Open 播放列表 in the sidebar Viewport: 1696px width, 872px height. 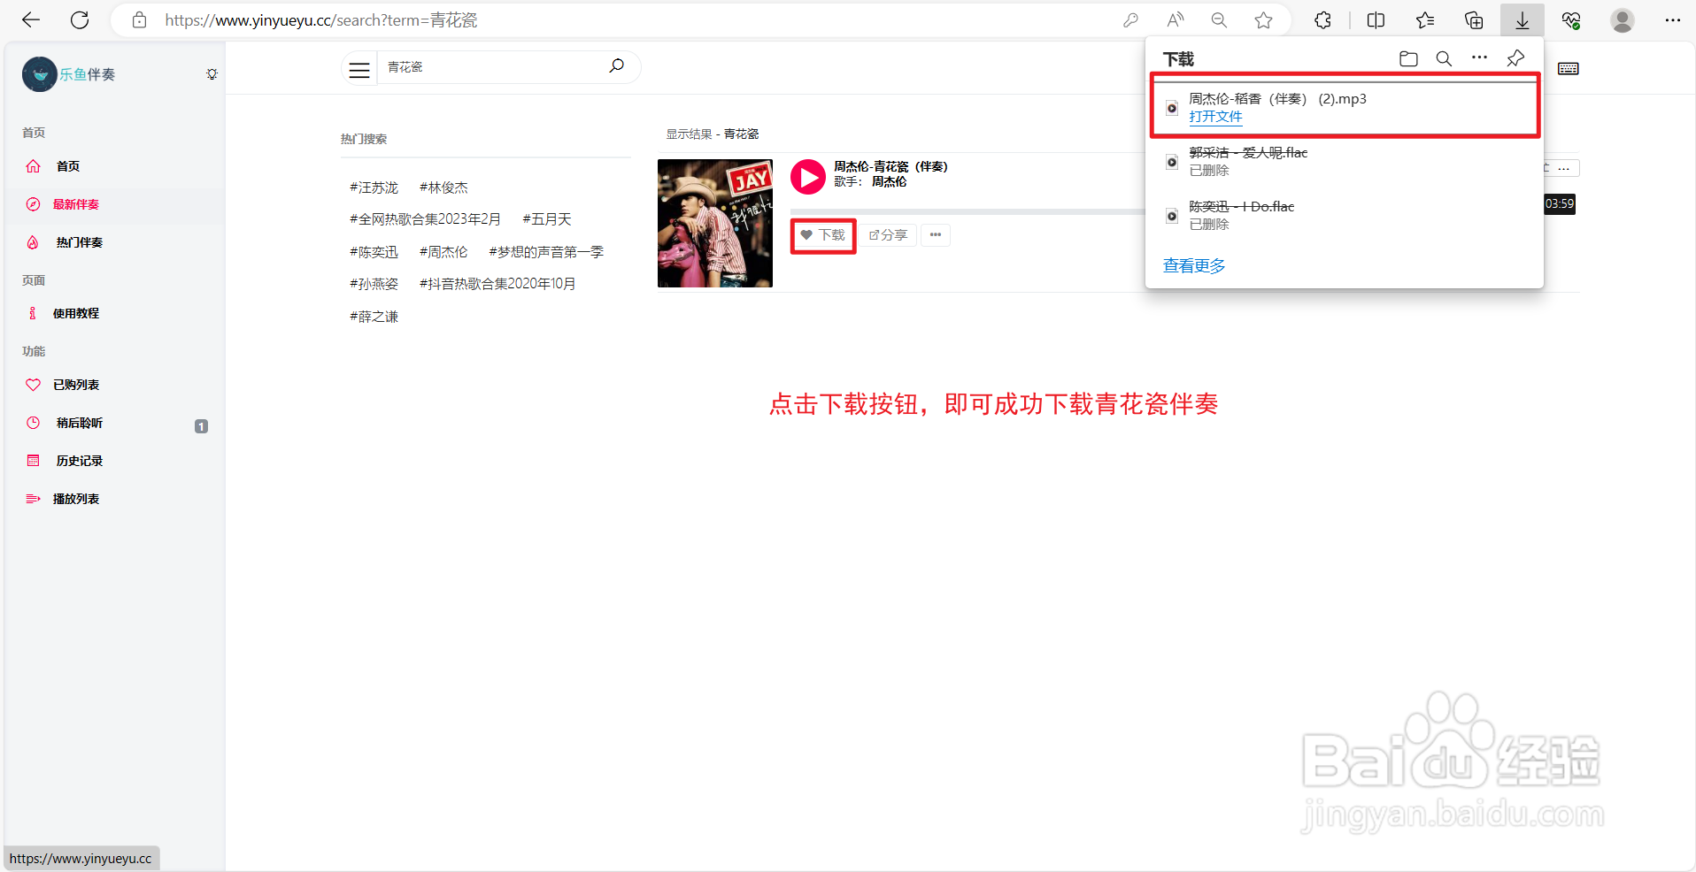pyautogui.click(x=76, y=498)
